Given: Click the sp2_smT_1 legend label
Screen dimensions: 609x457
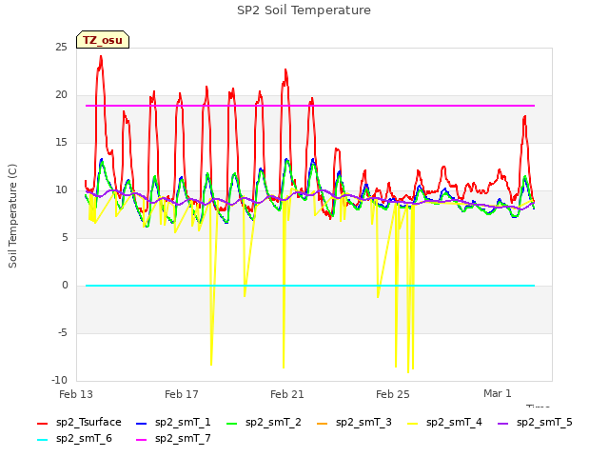Looking at the screenshot, I should pos(183,422).
